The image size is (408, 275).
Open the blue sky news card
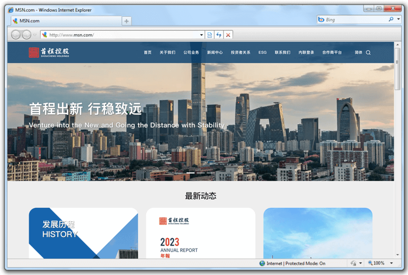[x=318, y=233]
